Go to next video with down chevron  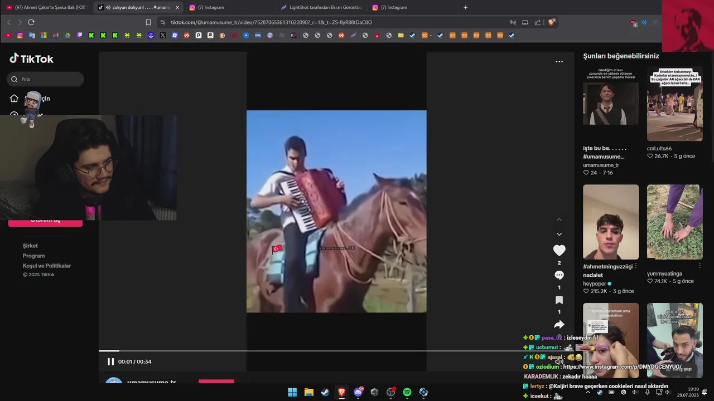[x=559, y=234]
